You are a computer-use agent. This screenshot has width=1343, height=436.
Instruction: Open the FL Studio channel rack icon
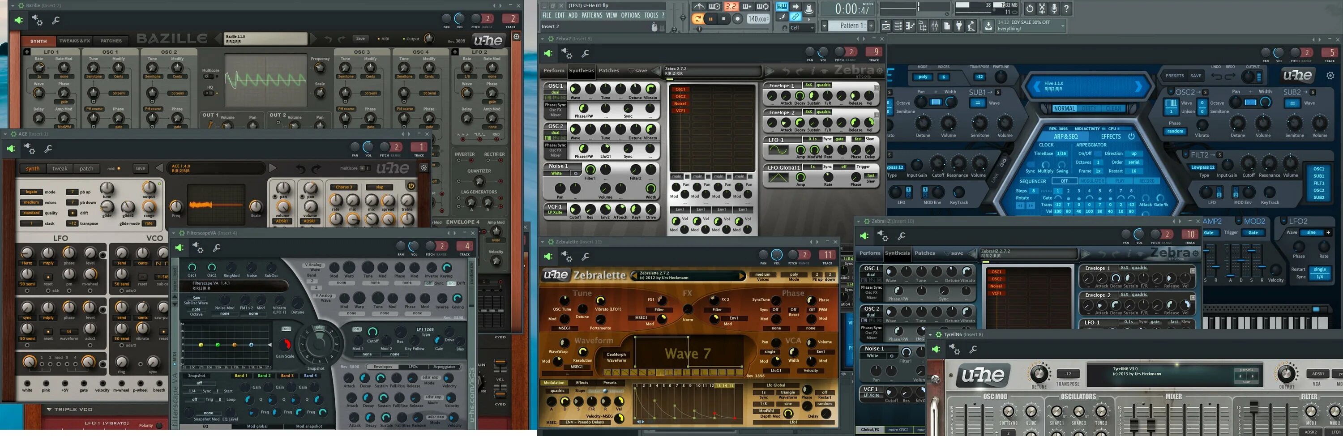(898, 26)
